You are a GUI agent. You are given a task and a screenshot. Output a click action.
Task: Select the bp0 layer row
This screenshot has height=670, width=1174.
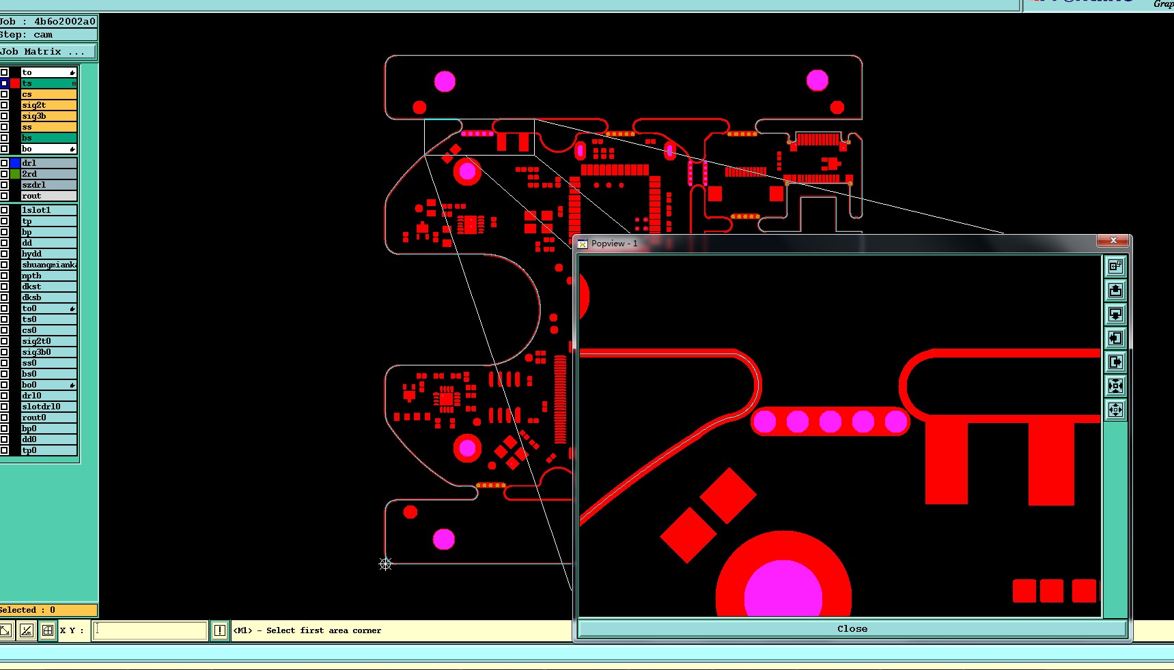pyautogui.click(x=48, y=428)
